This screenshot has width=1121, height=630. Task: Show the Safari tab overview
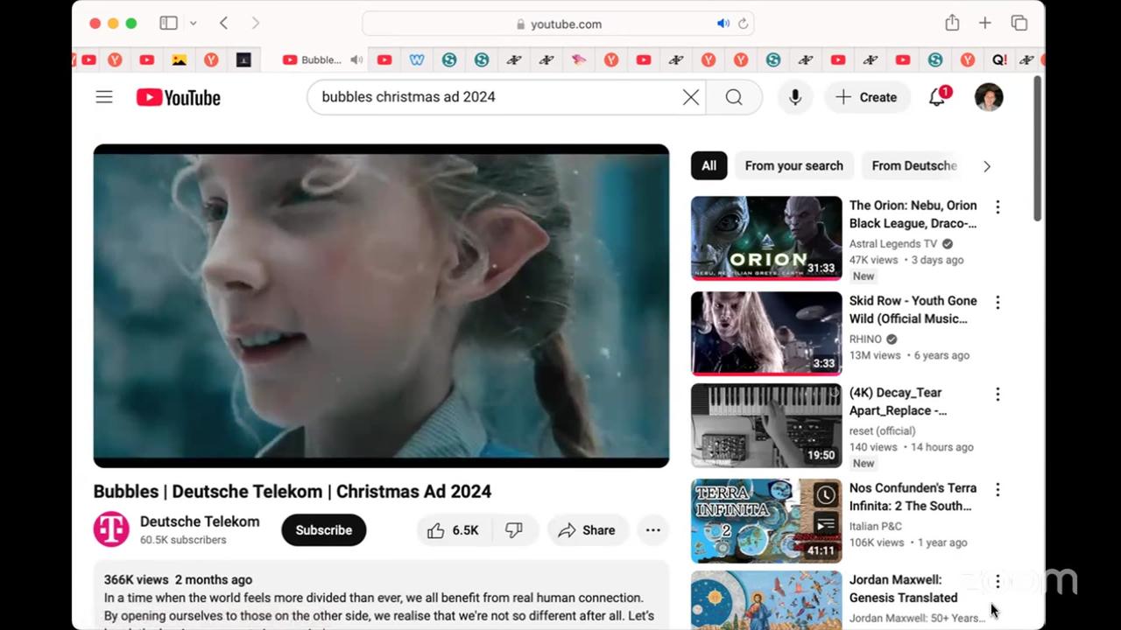pos(1019,24)
